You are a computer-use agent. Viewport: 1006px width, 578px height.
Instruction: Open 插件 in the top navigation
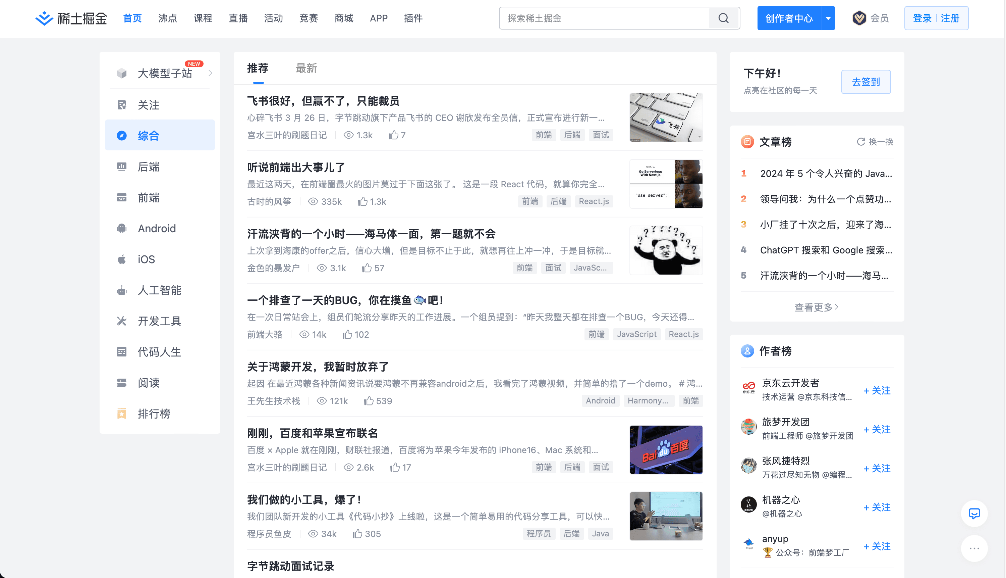click(413, 18)
